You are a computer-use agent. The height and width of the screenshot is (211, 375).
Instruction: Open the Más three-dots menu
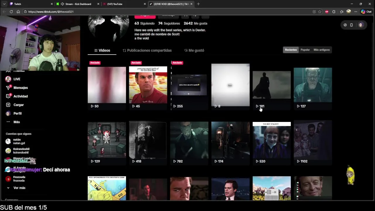click(x=13, y=122)
